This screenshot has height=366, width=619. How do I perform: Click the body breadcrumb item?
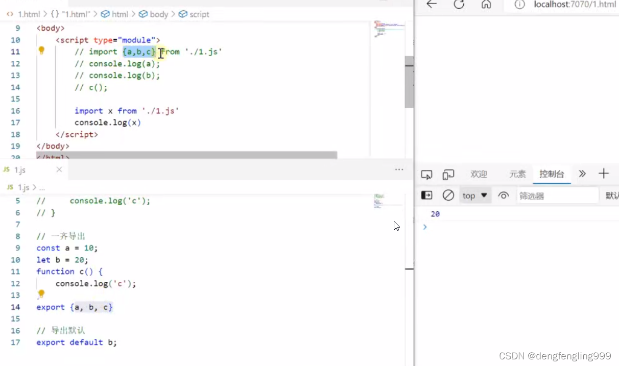pos(154,14)
